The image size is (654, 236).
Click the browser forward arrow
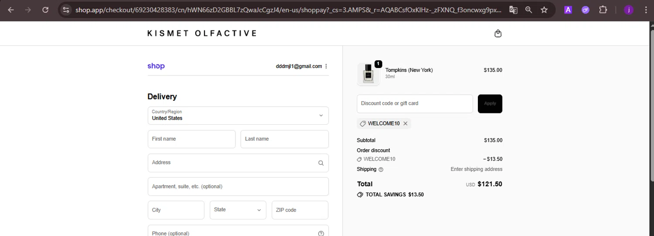point(28,10)
